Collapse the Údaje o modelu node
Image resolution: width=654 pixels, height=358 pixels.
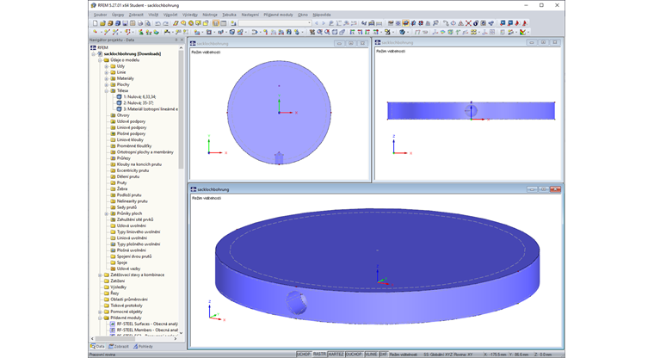point(100,60)
